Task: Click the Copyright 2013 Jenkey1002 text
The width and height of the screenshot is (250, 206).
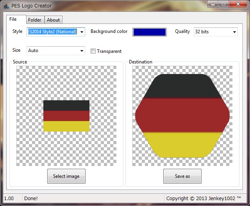Action: [x=204, y=198]
